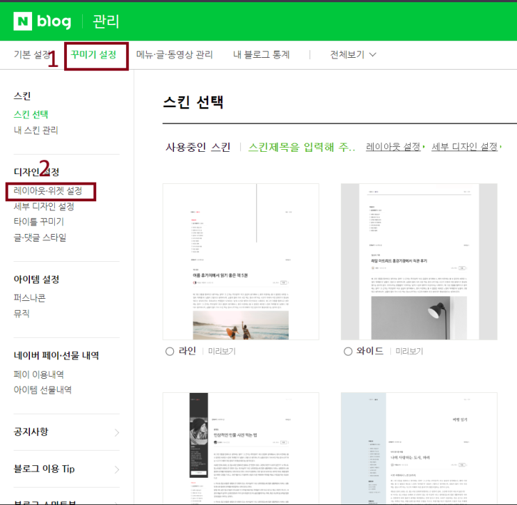Open 글·댓글 스타일 sidebar item
This screenshot has height=505, width=517.
pyautogui.click(x=40, y=238)
